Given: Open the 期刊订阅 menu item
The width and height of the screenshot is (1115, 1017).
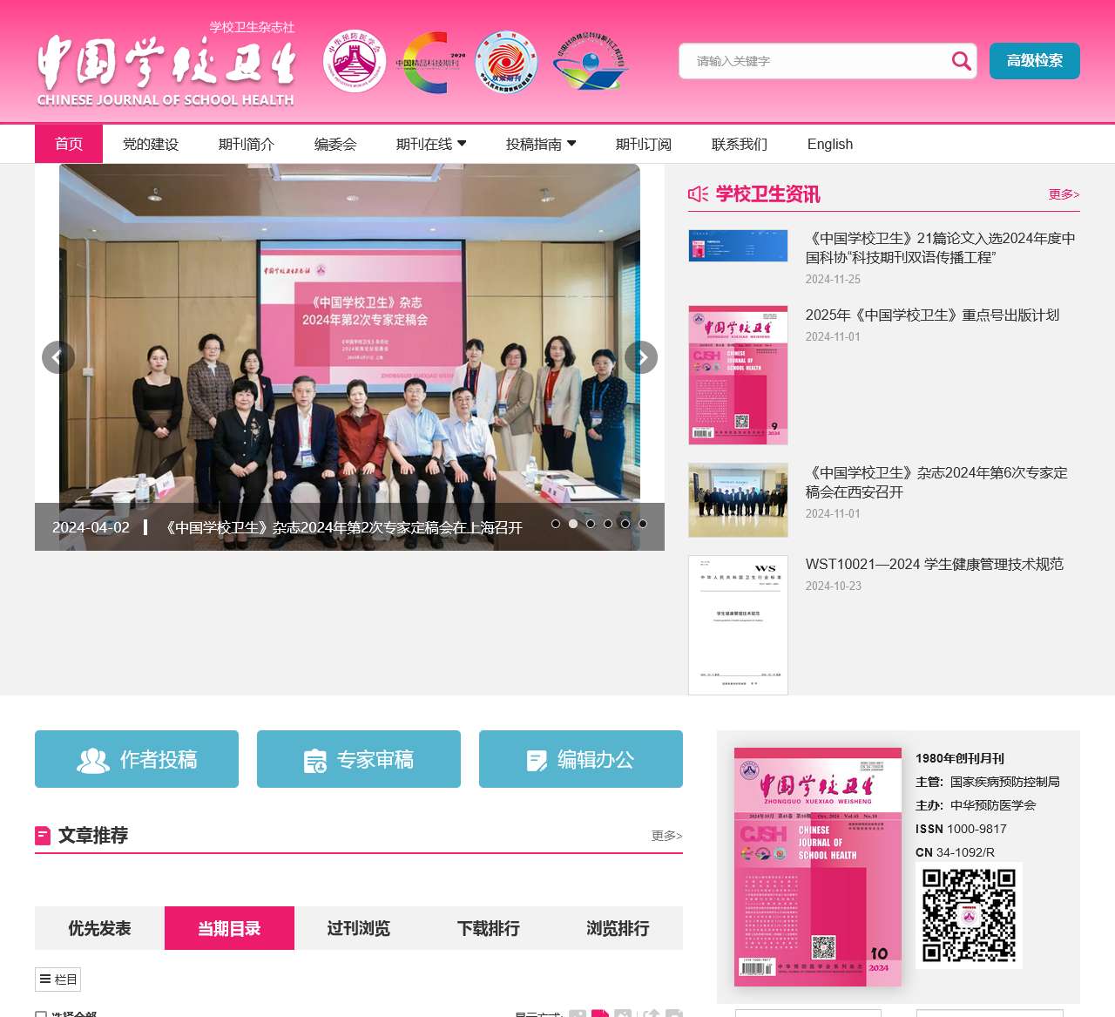Looking at the screenshot, I should pos(644,144).
